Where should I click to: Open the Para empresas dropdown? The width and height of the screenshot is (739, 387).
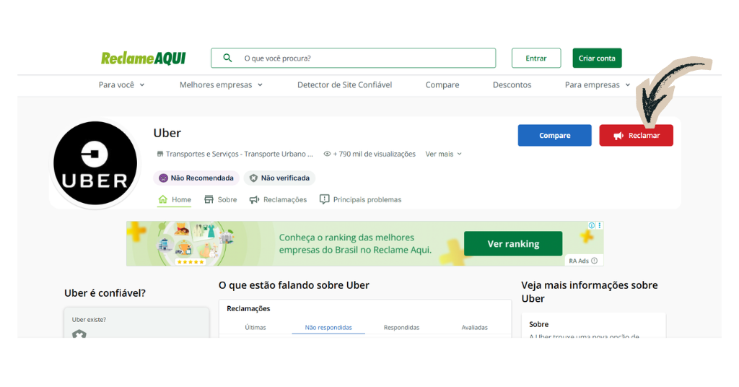598,85
